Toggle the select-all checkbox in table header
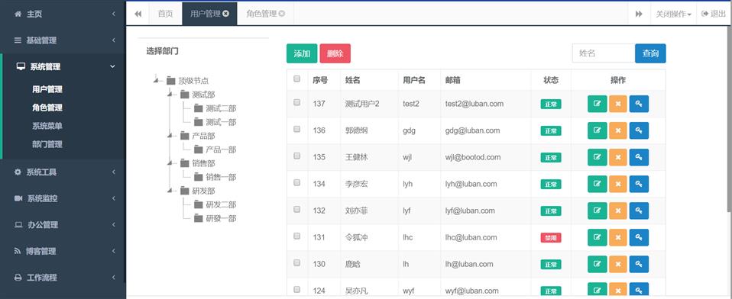732x299 pixels. click(297, 79)
